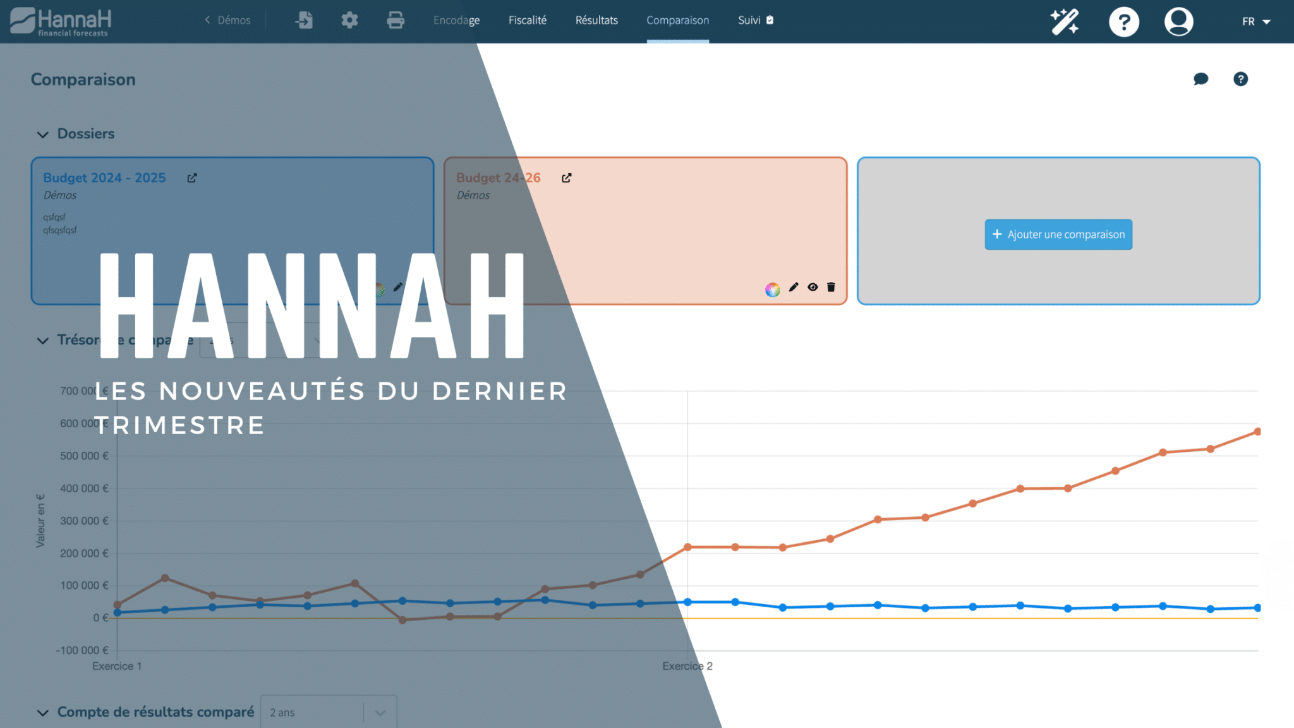Toggle the color palette icon on Budget 24-26

771,287
